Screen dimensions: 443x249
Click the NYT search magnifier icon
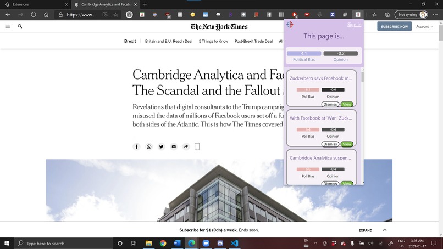coord(20,26)
